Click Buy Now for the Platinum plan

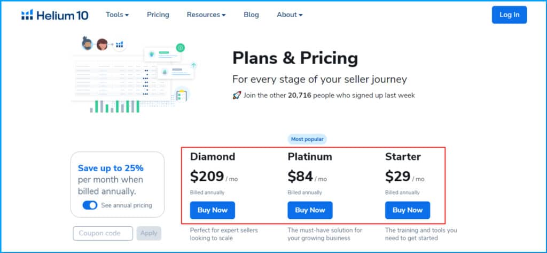[x=310, y=210]
